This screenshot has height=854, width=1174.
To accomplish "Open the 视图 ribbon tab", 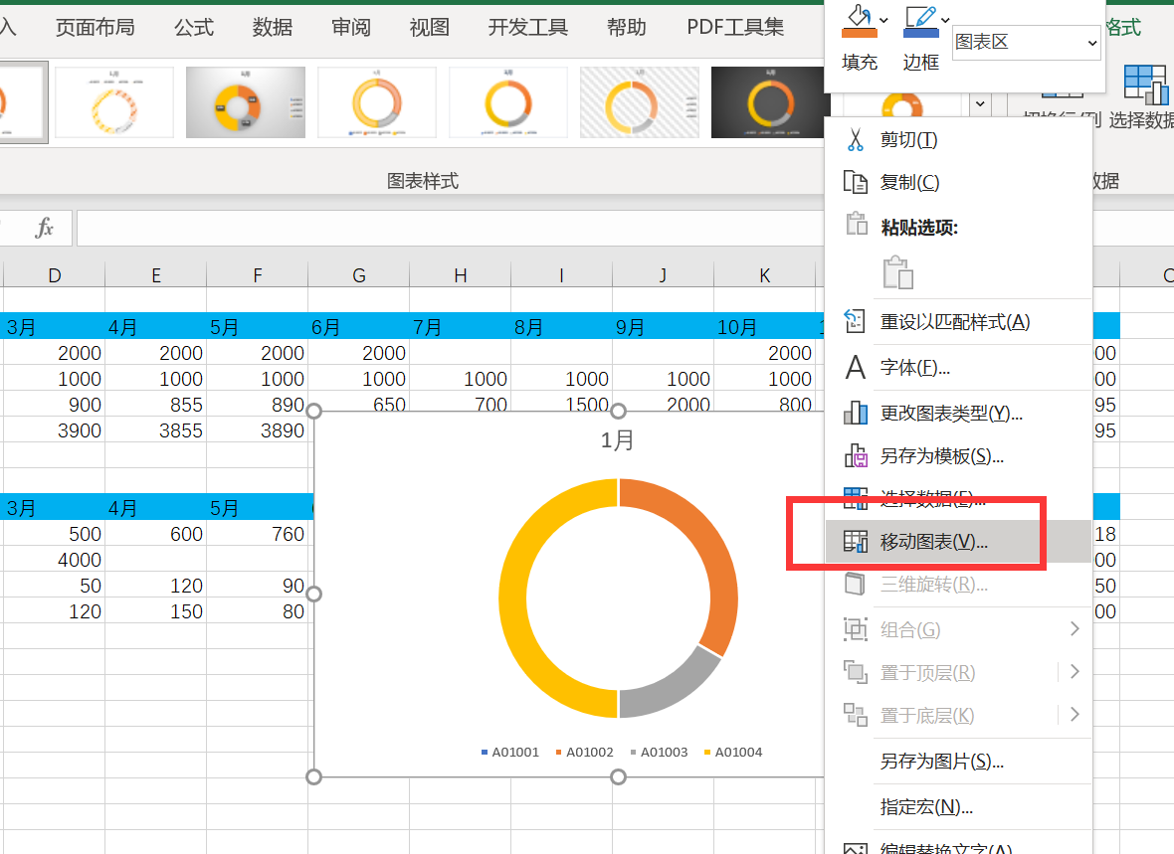I will point(430,27).
